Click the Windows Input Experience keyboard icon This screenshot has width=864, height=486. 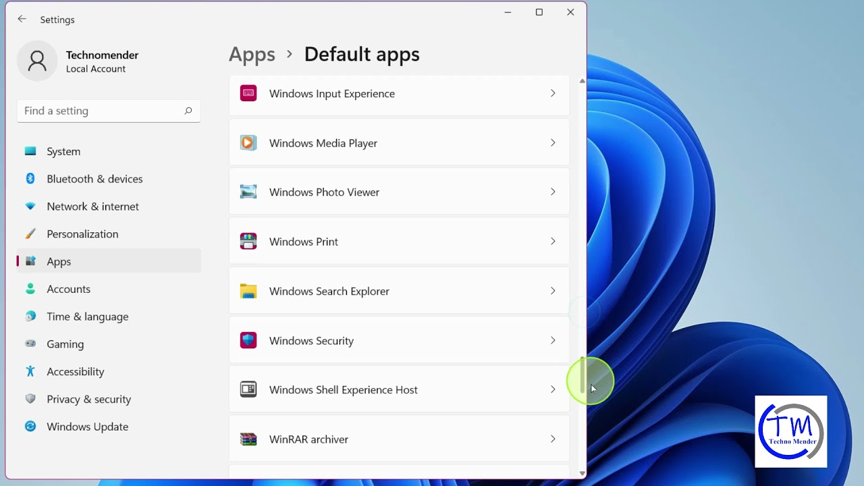click(248, 93)
